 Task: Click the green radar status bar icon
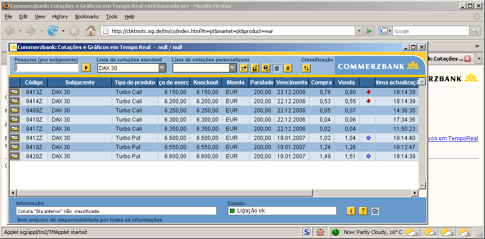click(335, 232)
